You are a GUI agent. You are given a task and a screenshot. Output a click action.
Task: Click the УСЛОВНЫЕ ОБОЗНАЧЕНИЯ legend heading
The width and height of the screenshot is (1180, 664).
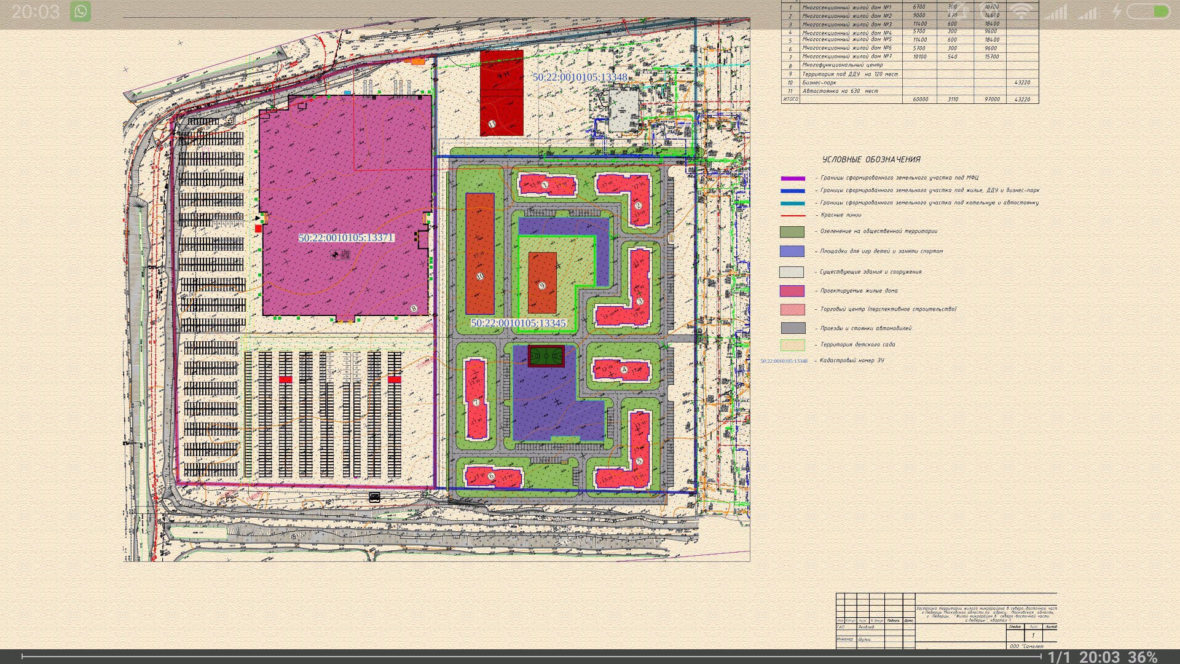pos(871,159)
